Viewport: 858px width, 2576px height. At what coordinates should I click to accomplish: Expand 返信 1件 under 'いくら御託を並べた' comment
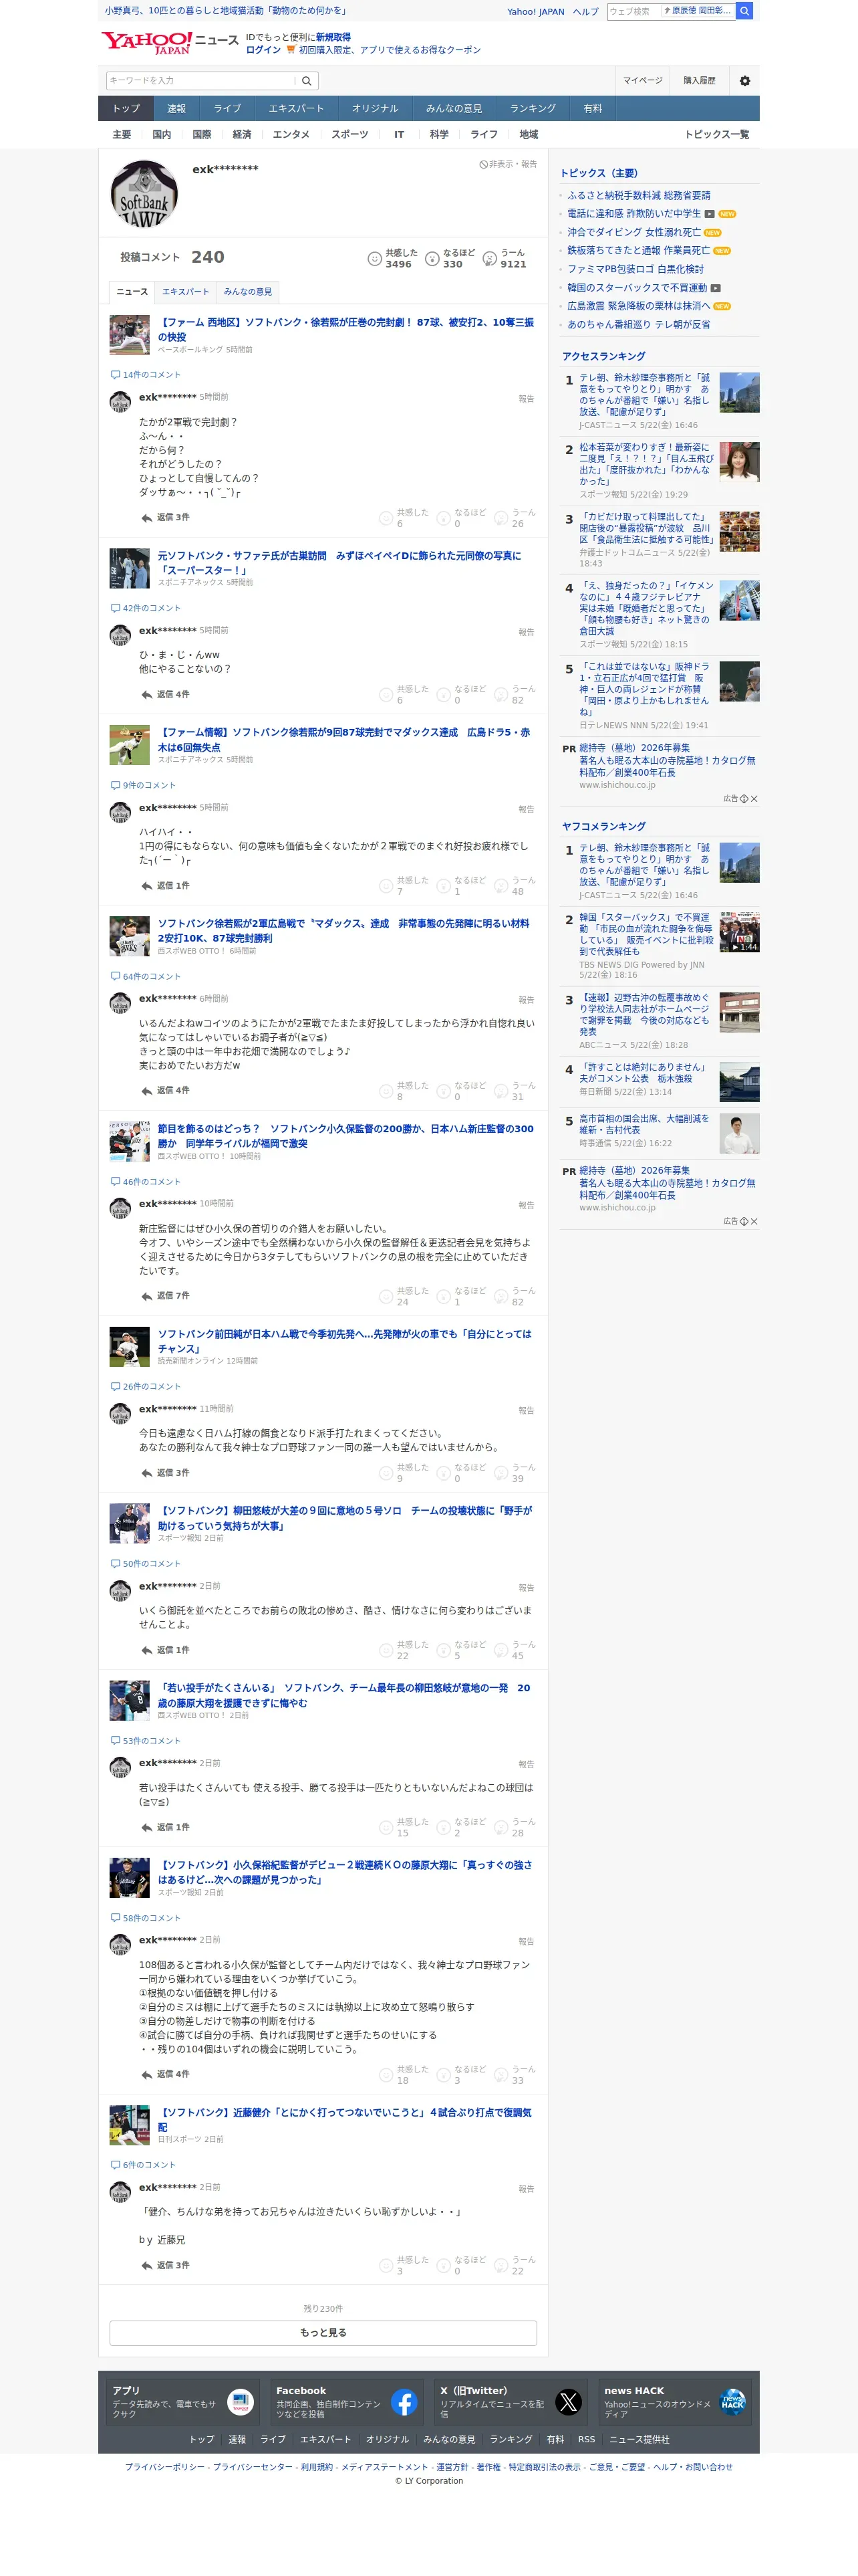tap(165, 1650)
